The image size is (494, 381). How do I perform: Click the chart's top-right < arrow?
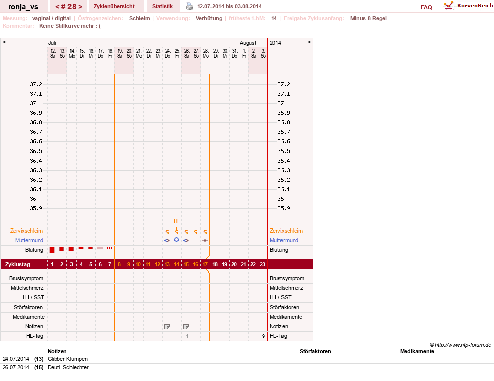pos(309,42)
